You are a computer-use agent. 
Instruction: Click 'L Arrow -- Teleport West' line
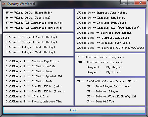tap(30, 52)
